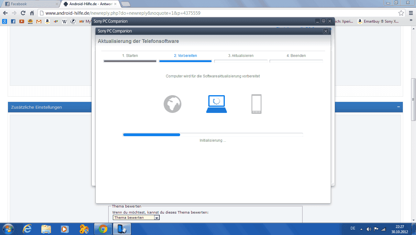The width and height of the screenshot is (416, 235).
Task: Close the Android-Hilfe.de tab
Action: point(115,4)
